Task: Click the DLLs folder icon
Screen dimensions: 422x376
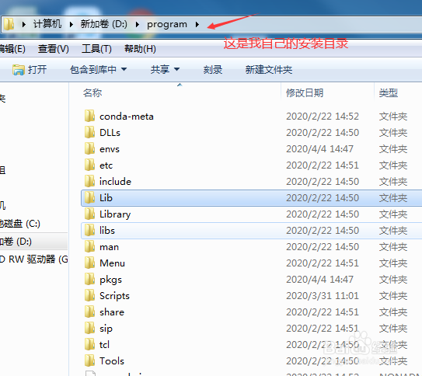Action: (89, 132)
